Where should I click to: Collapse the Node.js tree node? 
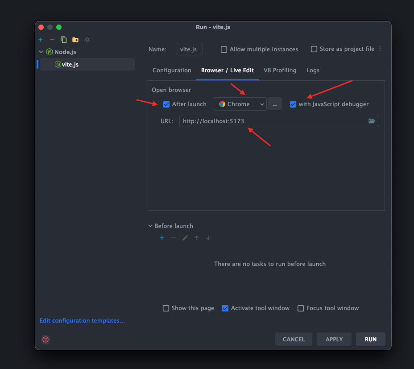pos(41,52)
